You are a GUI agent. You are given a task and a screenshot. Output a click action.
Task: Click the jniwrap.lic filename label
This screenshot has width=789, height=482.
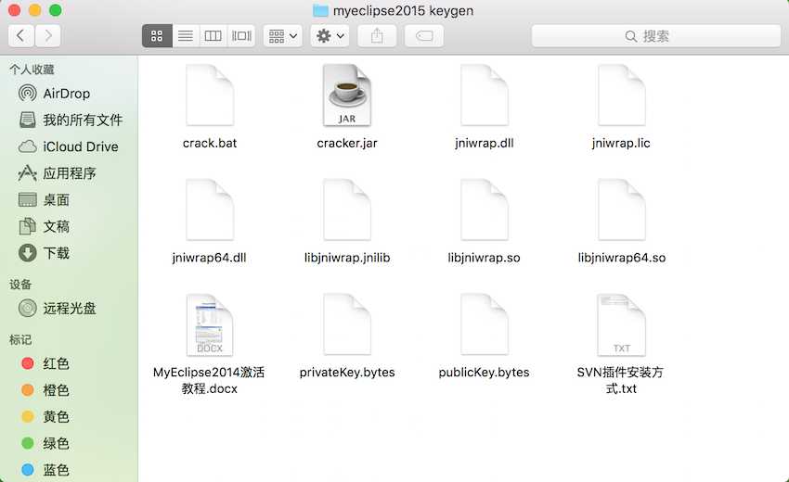tap(621, 144)
